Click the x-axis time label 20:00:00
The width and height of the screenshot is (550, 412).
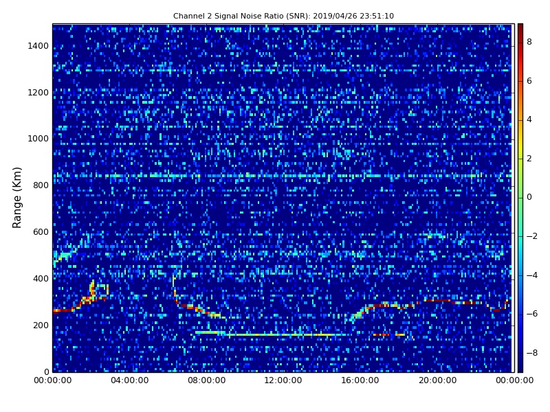click(x=437, y=380)
